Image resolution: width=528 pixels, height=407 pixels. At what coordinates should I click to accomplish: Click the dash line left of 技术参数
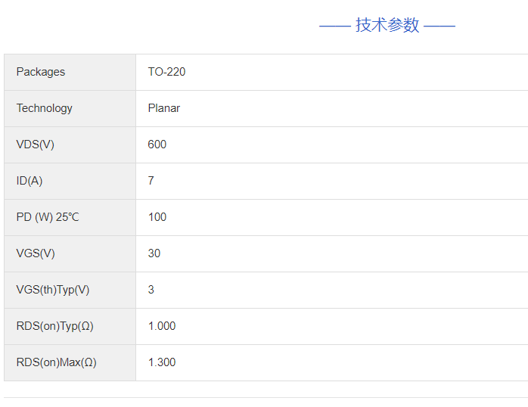pos(334,26)
